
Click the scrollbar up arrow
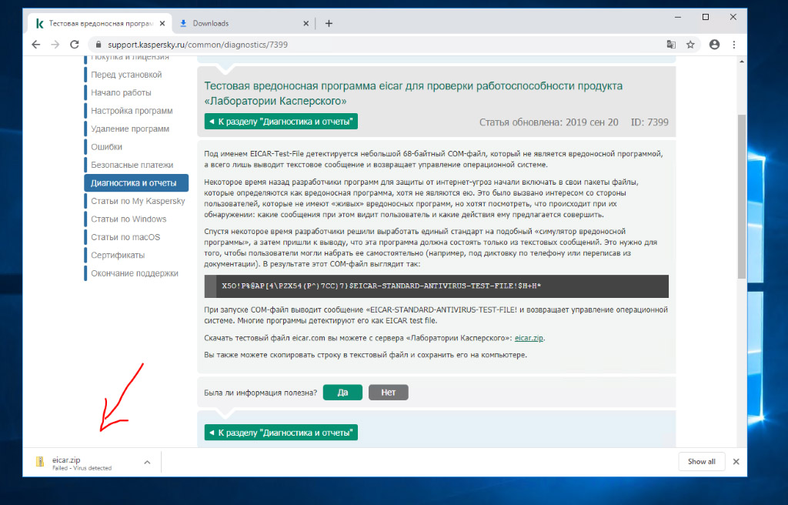[x=742, y=62]
